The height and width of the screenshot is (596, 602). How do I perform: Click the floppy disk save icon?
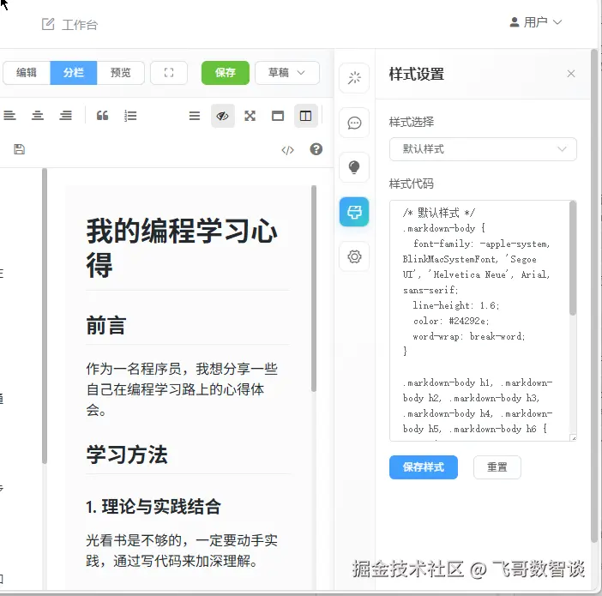(x=19, y=149)
